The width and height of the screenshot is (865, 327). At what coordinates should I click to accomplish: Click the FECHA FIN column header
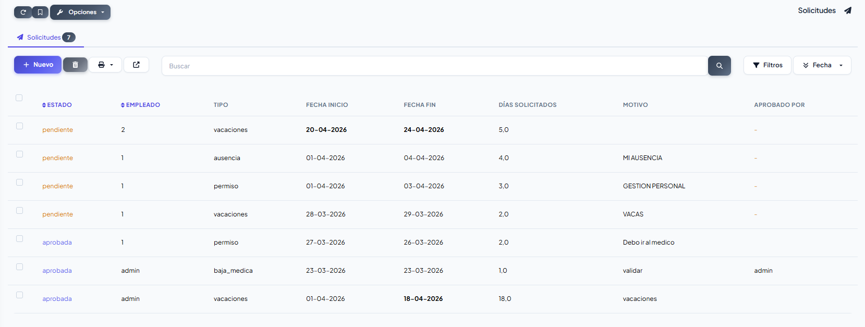[x=420, y=105]
